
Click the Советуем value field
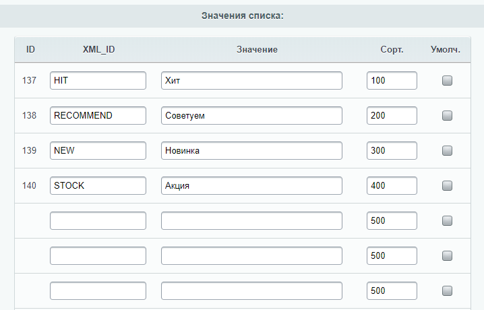pyautogui.click(x=251, y=116)
